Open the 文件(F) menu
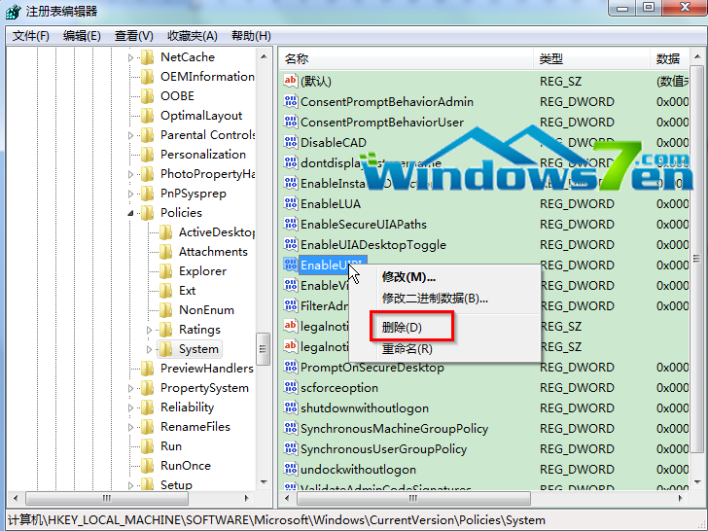The width and height of the screenshot is (708, 531). coord(30,36)
